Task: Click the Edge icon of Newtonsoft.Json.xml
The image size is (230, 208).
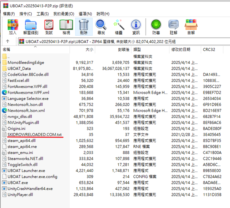Action: 5,110
